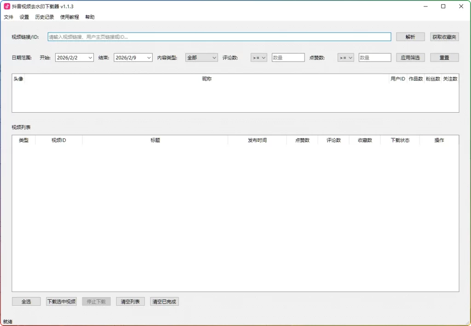
Task: Click the 获取收藏夹 button
Action: pyautogui.click(x=444, y=37)
